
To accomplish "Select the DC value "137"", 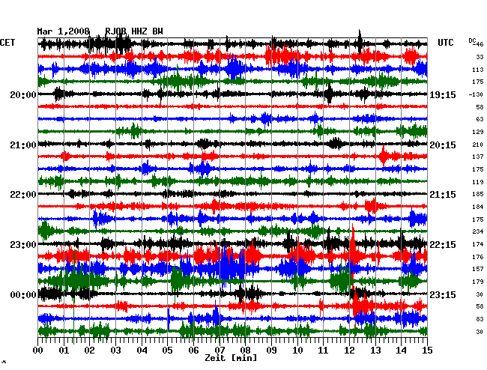I will pos(478,157).
